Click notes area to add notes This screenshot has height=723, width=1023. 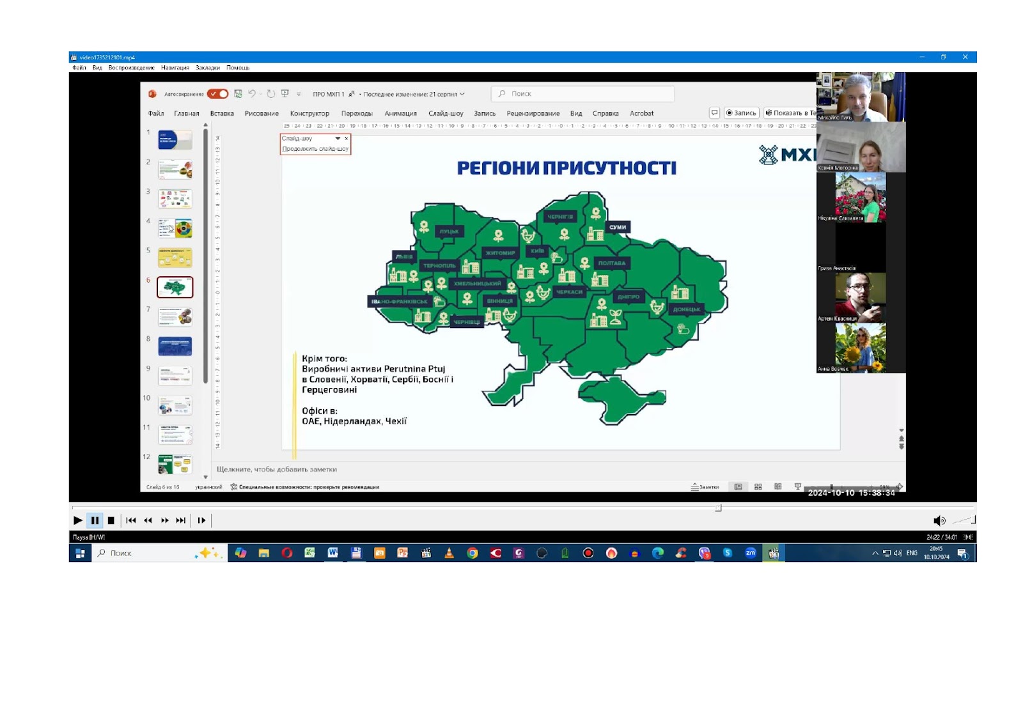click(x=277, y=469)
